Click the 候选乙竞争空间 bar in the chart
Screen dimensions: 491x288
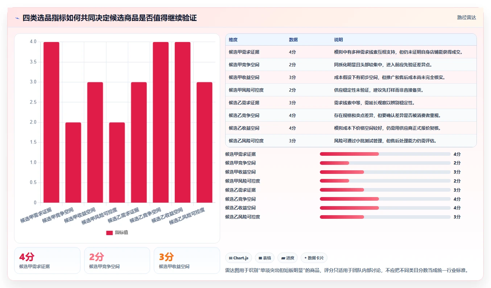point(161,122)
